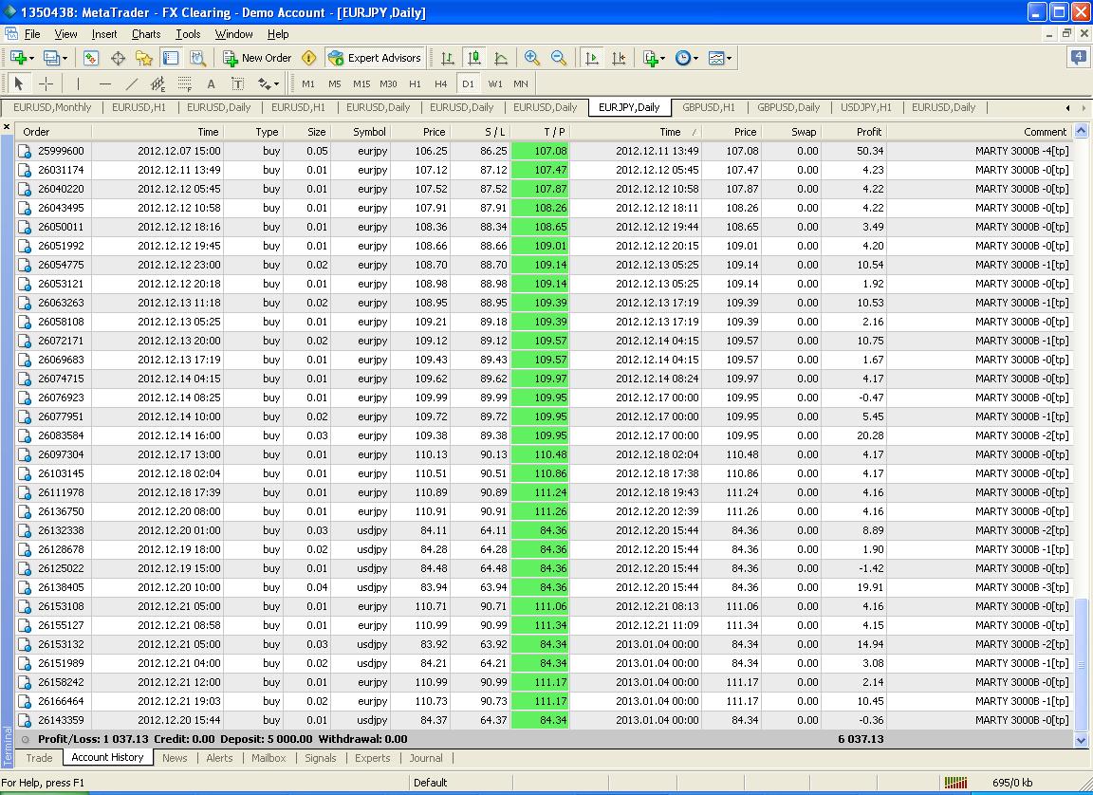Open the Strategy Tester icon
1093x795 pixels.
click(198, 59)
